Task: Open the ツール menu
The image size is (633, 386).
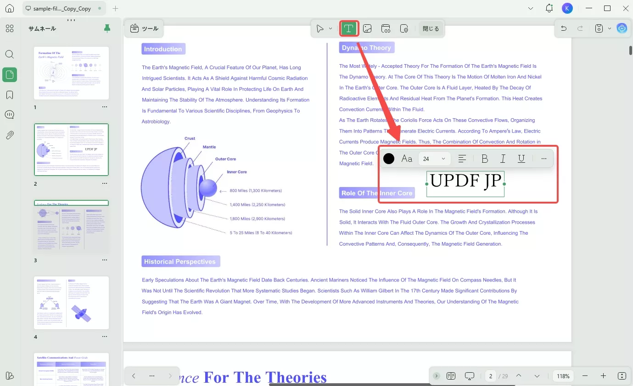Action: (144, 28)
